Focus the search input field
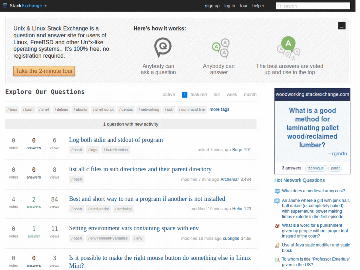Screen dimensions: 360x270 pyautogui.click(x=313, y=6)
